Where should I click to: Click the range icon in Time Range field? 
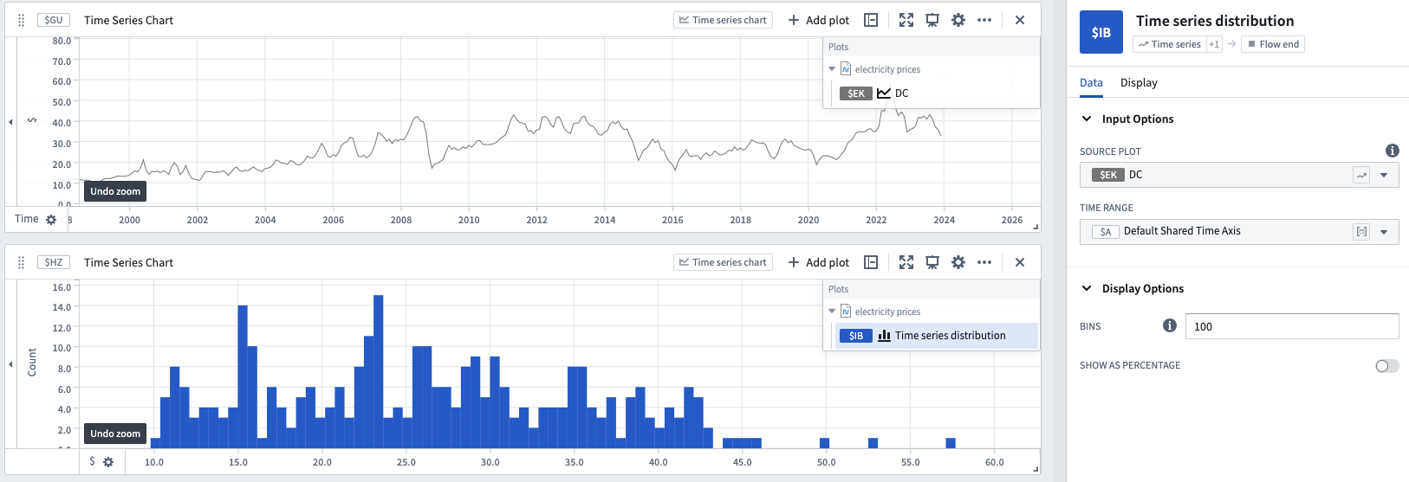(x=1361, y=231)
